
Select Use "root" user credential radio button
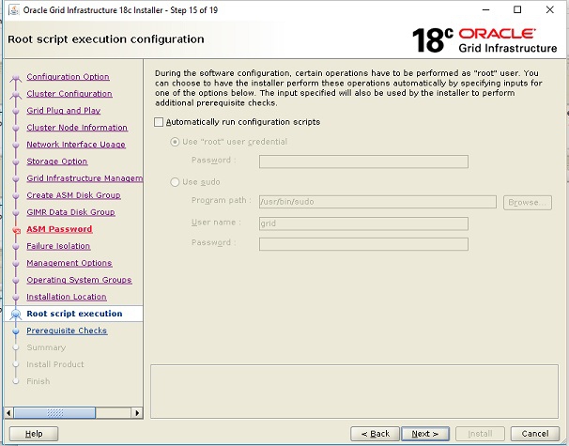coord(175,142)
